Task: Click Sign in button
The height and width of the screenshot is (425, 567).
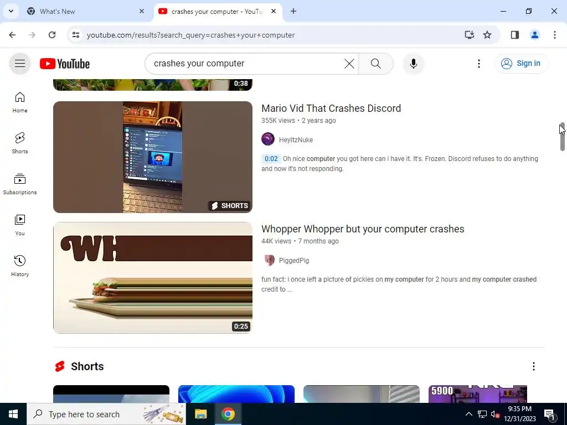Action: 522,63
